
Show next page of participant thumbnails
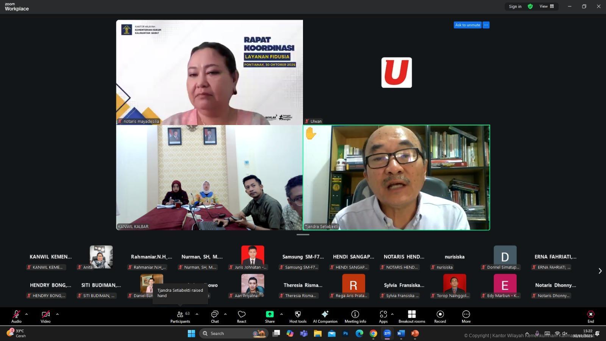(x=600, y=271)
